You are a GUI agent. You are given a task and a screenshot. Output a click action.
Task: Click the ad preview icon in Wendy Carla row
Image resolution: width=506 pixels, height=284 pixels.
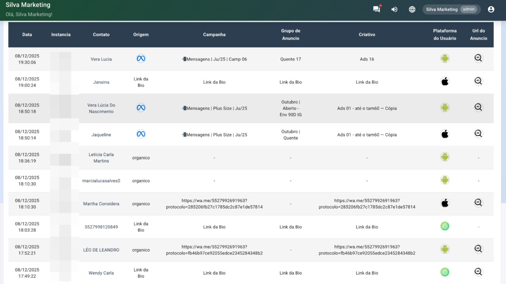pos(478,272)
